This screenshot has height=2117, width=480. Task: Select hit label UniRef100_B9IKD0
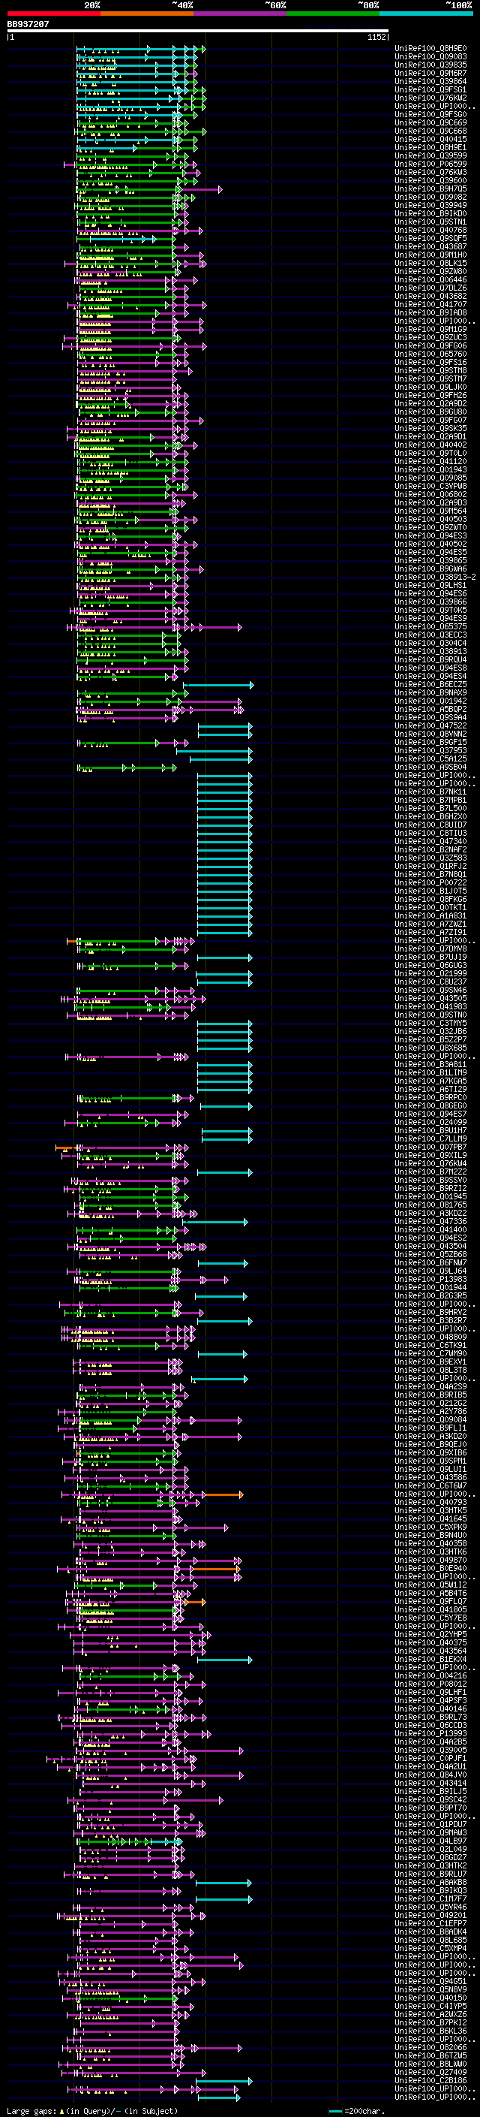point(430,214)
